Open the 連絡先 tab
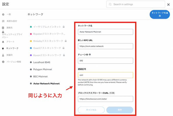The image size is (173, 116). click(x=9, y=28)
